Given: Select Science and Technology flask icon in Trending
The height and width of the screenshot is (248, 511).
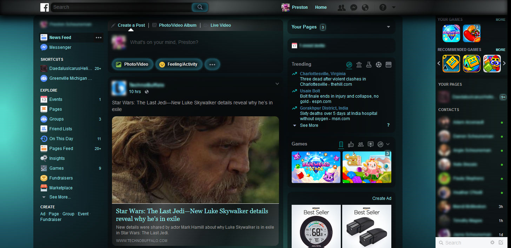Looking at the screenshot, I should 369,65.
